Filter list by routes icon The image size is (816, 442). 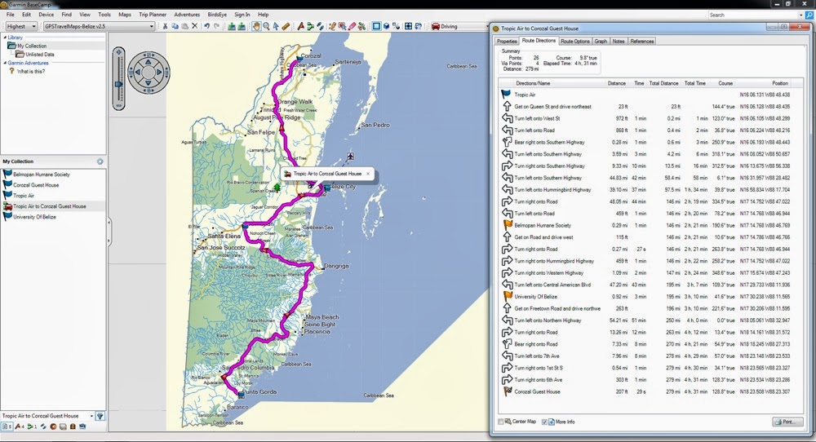tap(32, 427)
